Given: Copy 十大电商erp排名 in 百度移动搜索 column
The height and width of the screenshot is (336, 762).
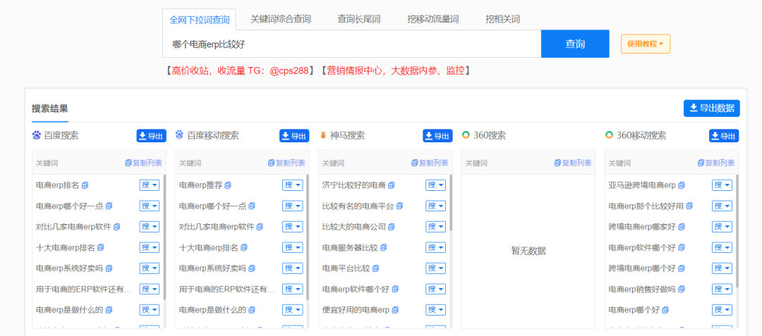Looking at the screenshot, I should point(244,247).
